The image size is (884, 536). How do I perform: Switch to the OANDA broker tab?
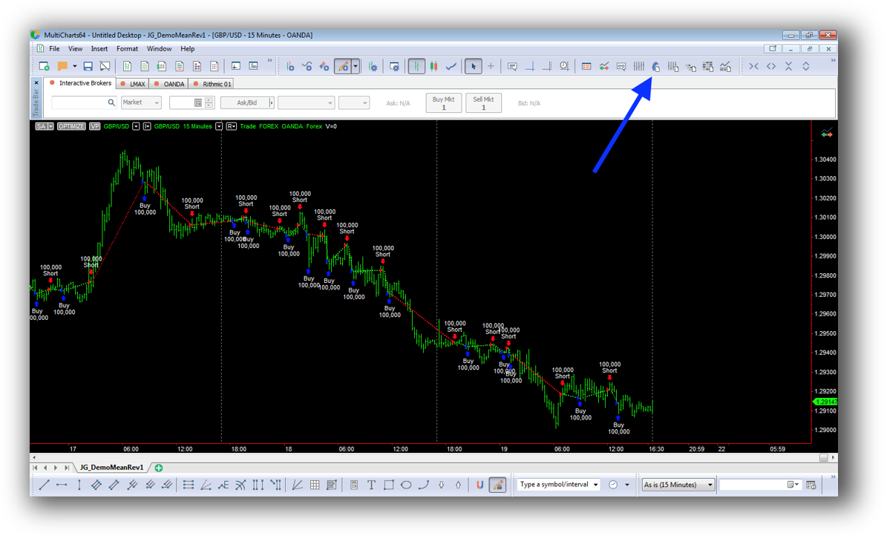click(170, 84)
